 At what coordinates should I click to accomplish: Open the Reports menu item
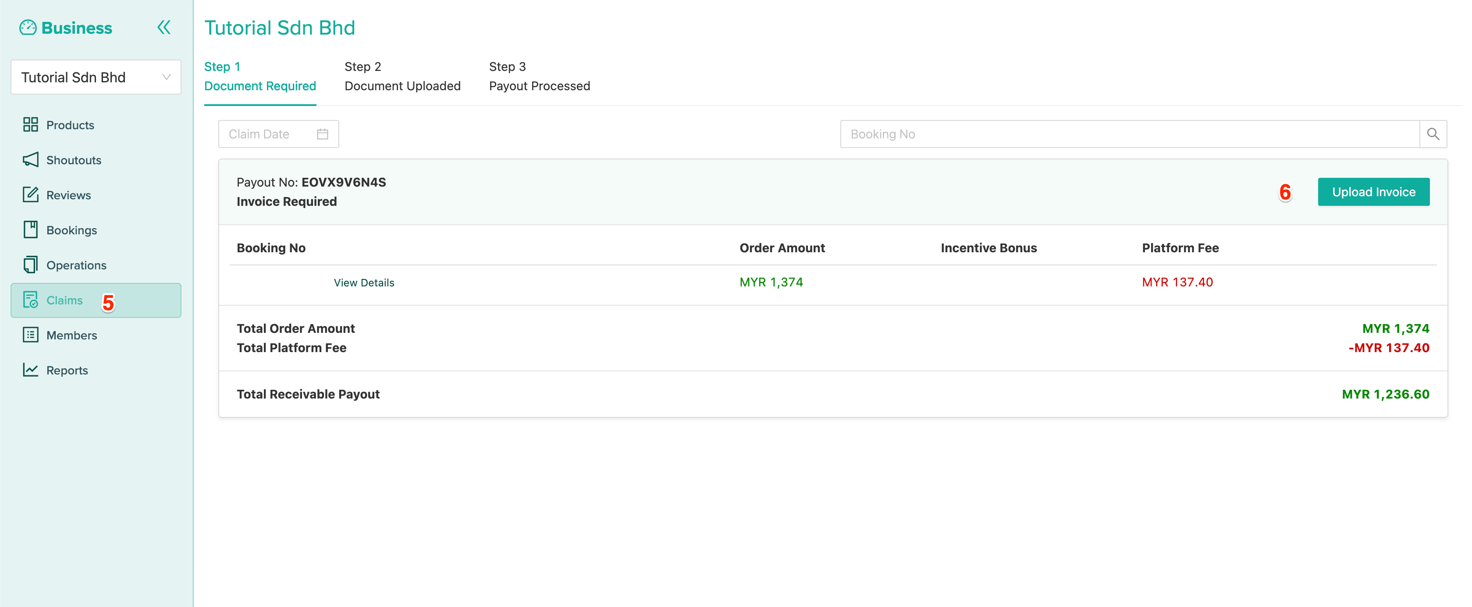click(x=67, y=370)
